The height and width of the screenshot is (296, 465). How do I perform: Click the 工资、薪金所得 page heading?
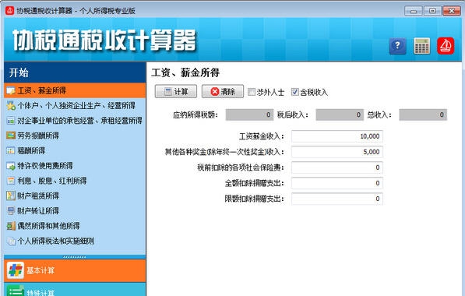pyautogui.click(x=185, y=72)
